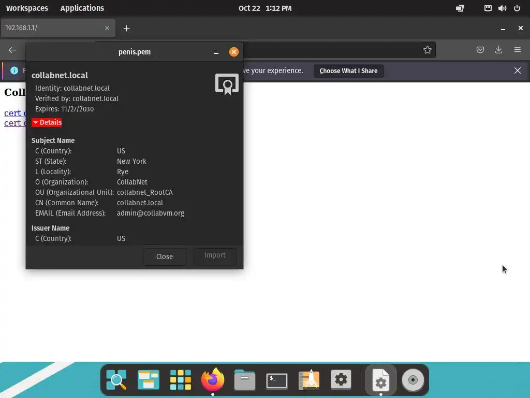Open the power menu icon
This screenshot has width=530, height=398.
[517, 8]
